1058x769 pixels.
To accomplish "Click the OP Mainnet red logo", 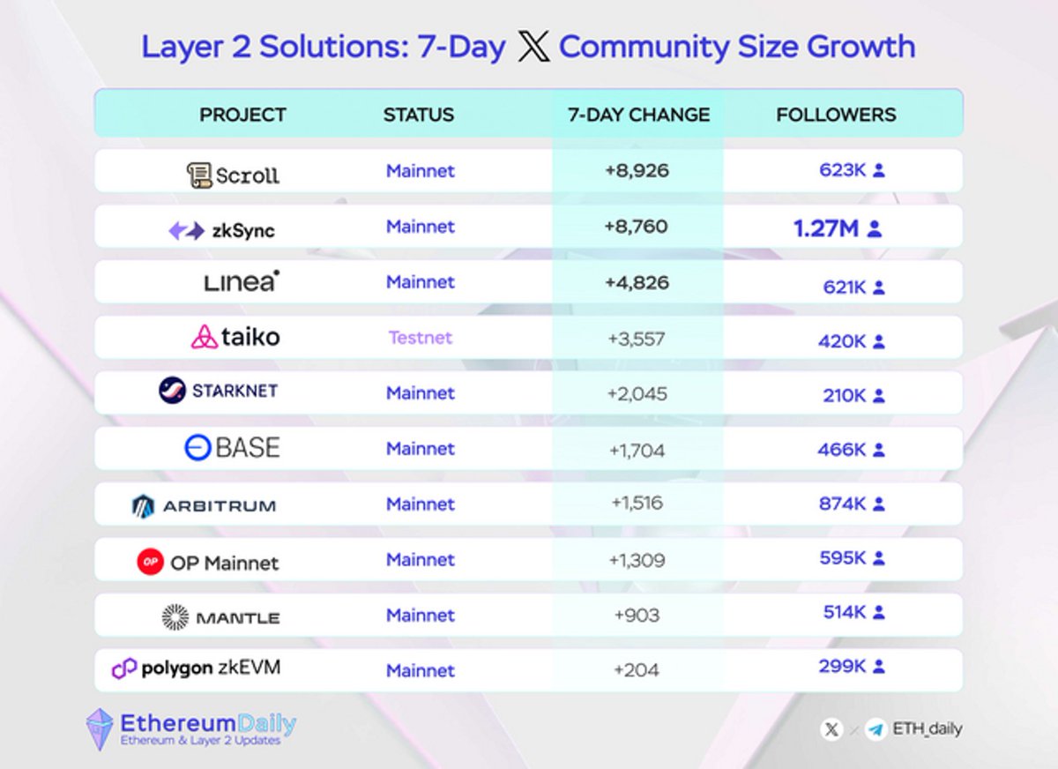I will tap(151, 562).
